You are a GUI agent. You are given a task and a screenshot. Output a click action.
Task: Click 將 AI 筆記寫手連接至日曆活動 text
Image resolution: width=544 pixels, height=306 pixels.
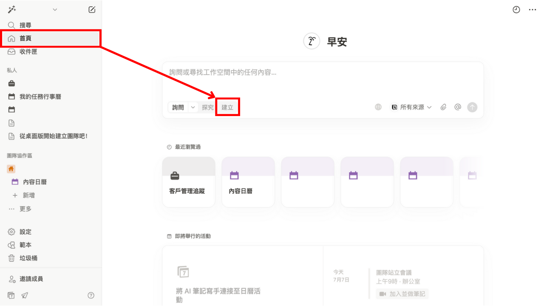tap(218, 295)
